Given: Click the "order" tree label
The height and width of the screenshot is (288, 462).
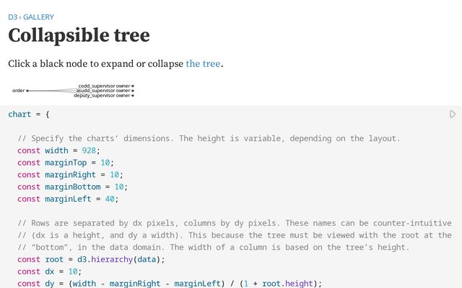Looking at the screenshot, I should pos(18,91).
